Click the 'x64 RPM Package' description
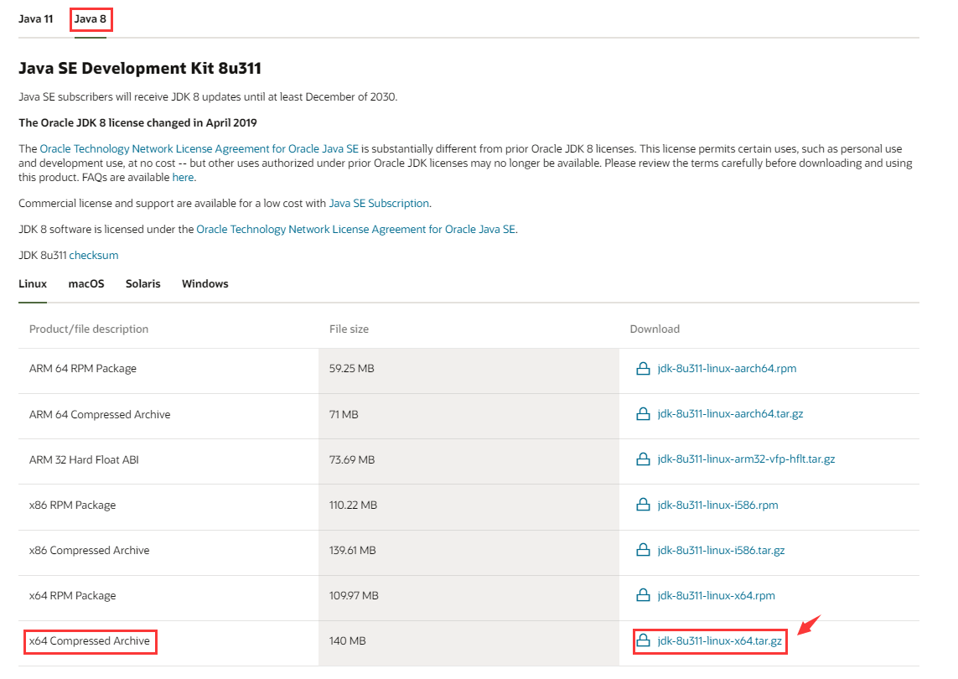Image resolution: width=958 pixels, height=679 pixels. [x=72, y=595]
